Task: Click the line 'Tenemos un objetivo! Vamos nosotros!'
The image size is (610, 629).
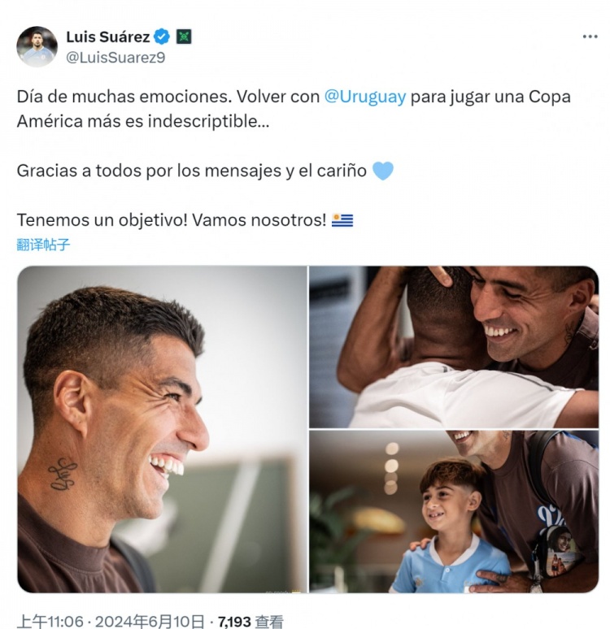Action: (x=172, y=220)
